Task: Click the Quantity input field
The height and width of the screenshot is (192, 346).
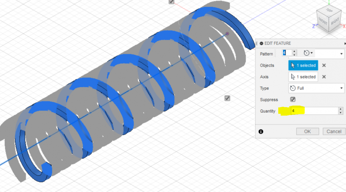Action: click(315, 111)
